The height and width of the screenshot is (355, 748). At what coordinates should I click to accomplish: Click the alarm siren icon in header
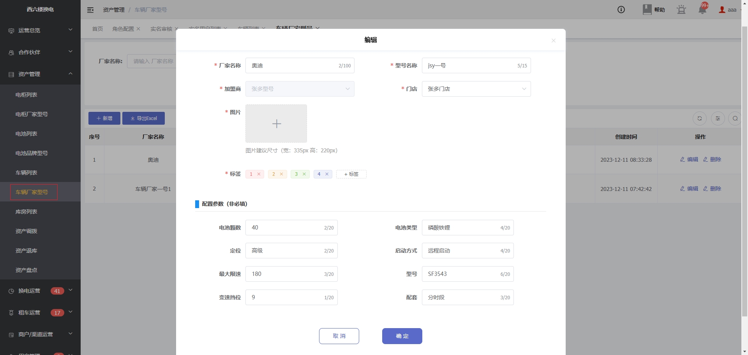click(681, 10)
